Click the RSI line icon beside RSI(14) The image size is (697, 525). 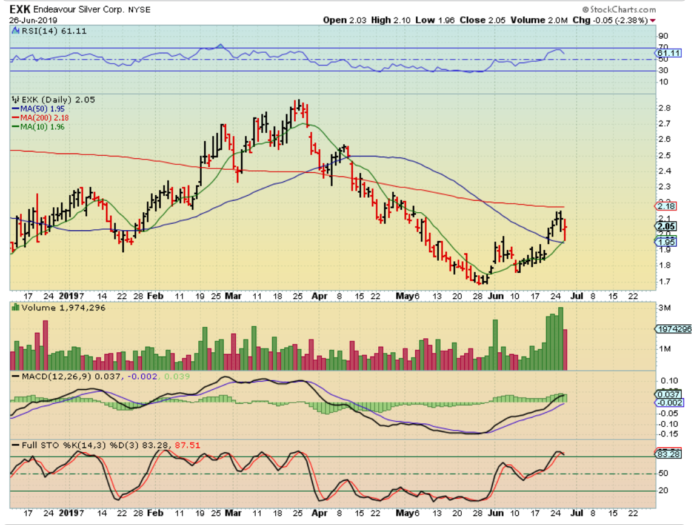16,31
